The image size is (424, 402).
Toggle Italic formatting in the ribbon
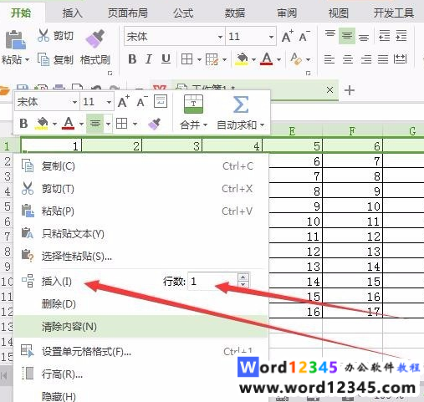[149, 59]
